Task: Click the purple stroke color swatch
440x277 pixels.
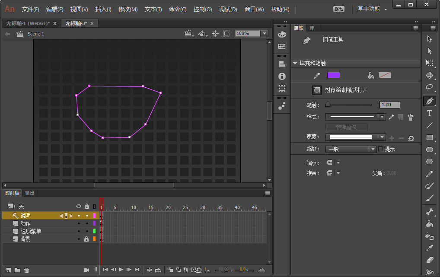Action: click(335, 75)
